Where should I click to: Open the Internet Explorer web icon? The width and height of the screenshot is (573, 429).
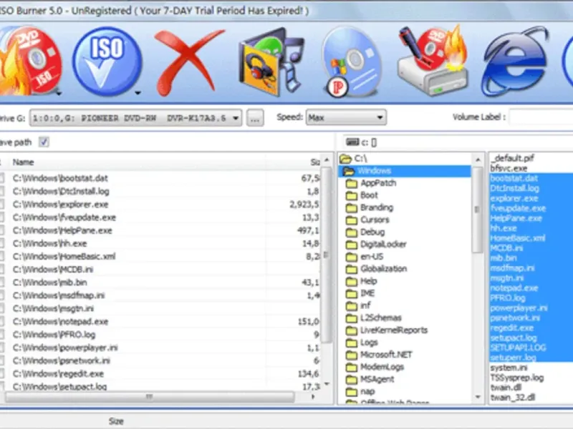tap(515, 61)
